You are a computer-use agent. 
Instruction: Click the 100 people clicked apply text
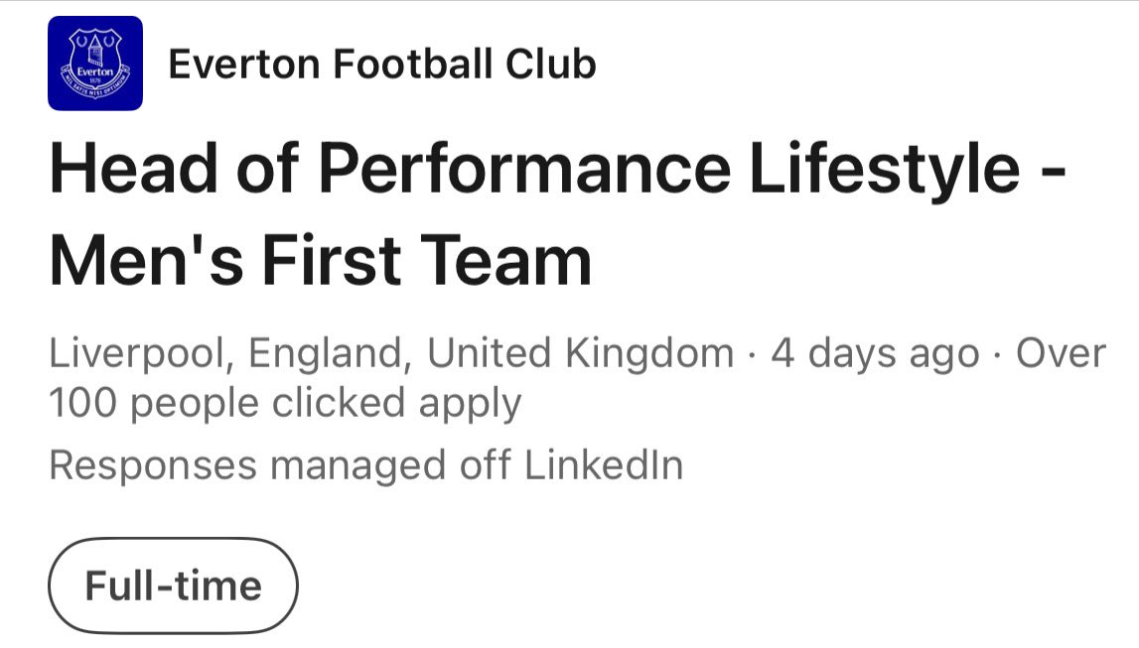[x=285, y=404]
